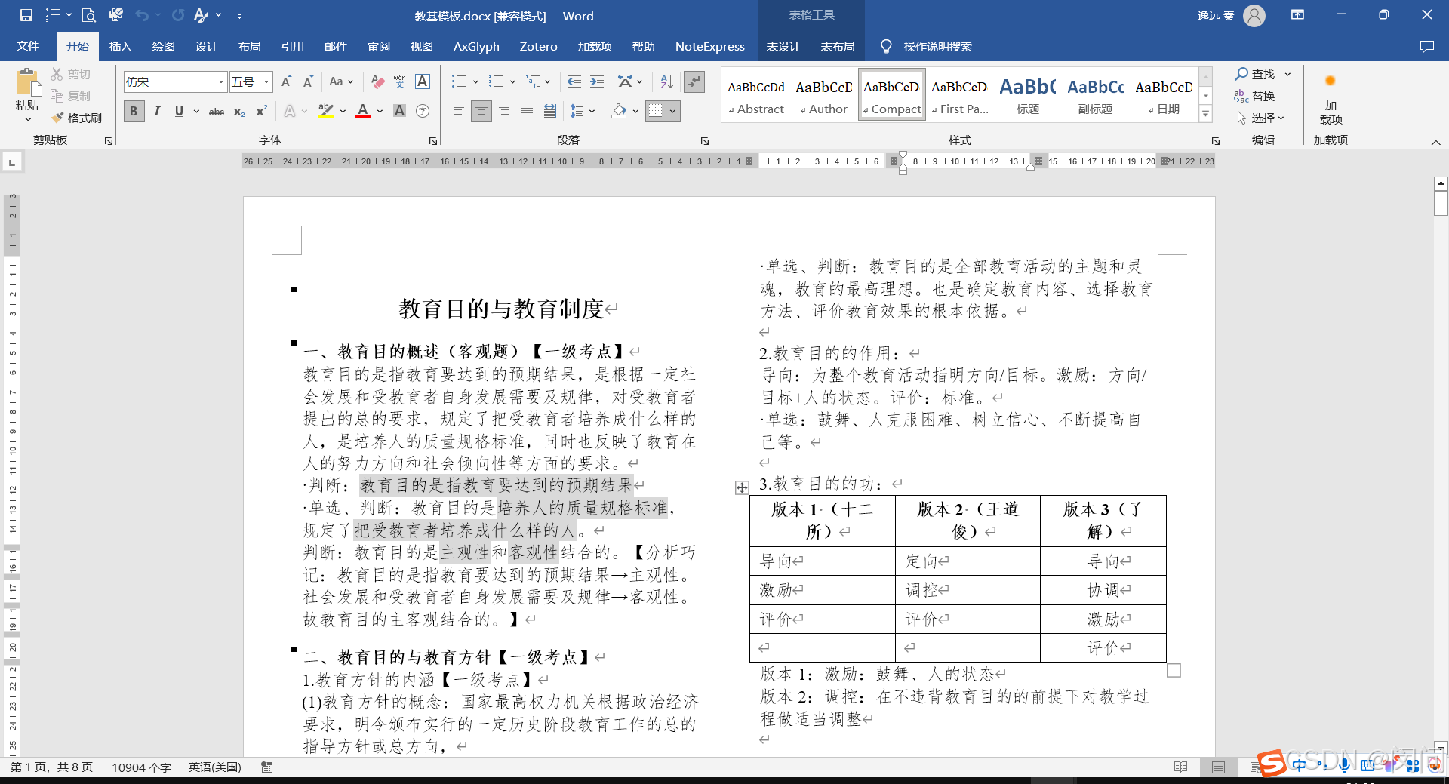The image size is (1449, 784).
Task: Open the 文件 File menu
Action: tap(28, 47)
